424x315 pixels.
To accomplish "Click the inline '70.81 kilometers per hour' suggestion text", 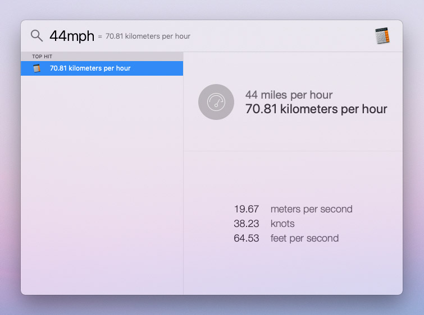I will pos(148,36).
